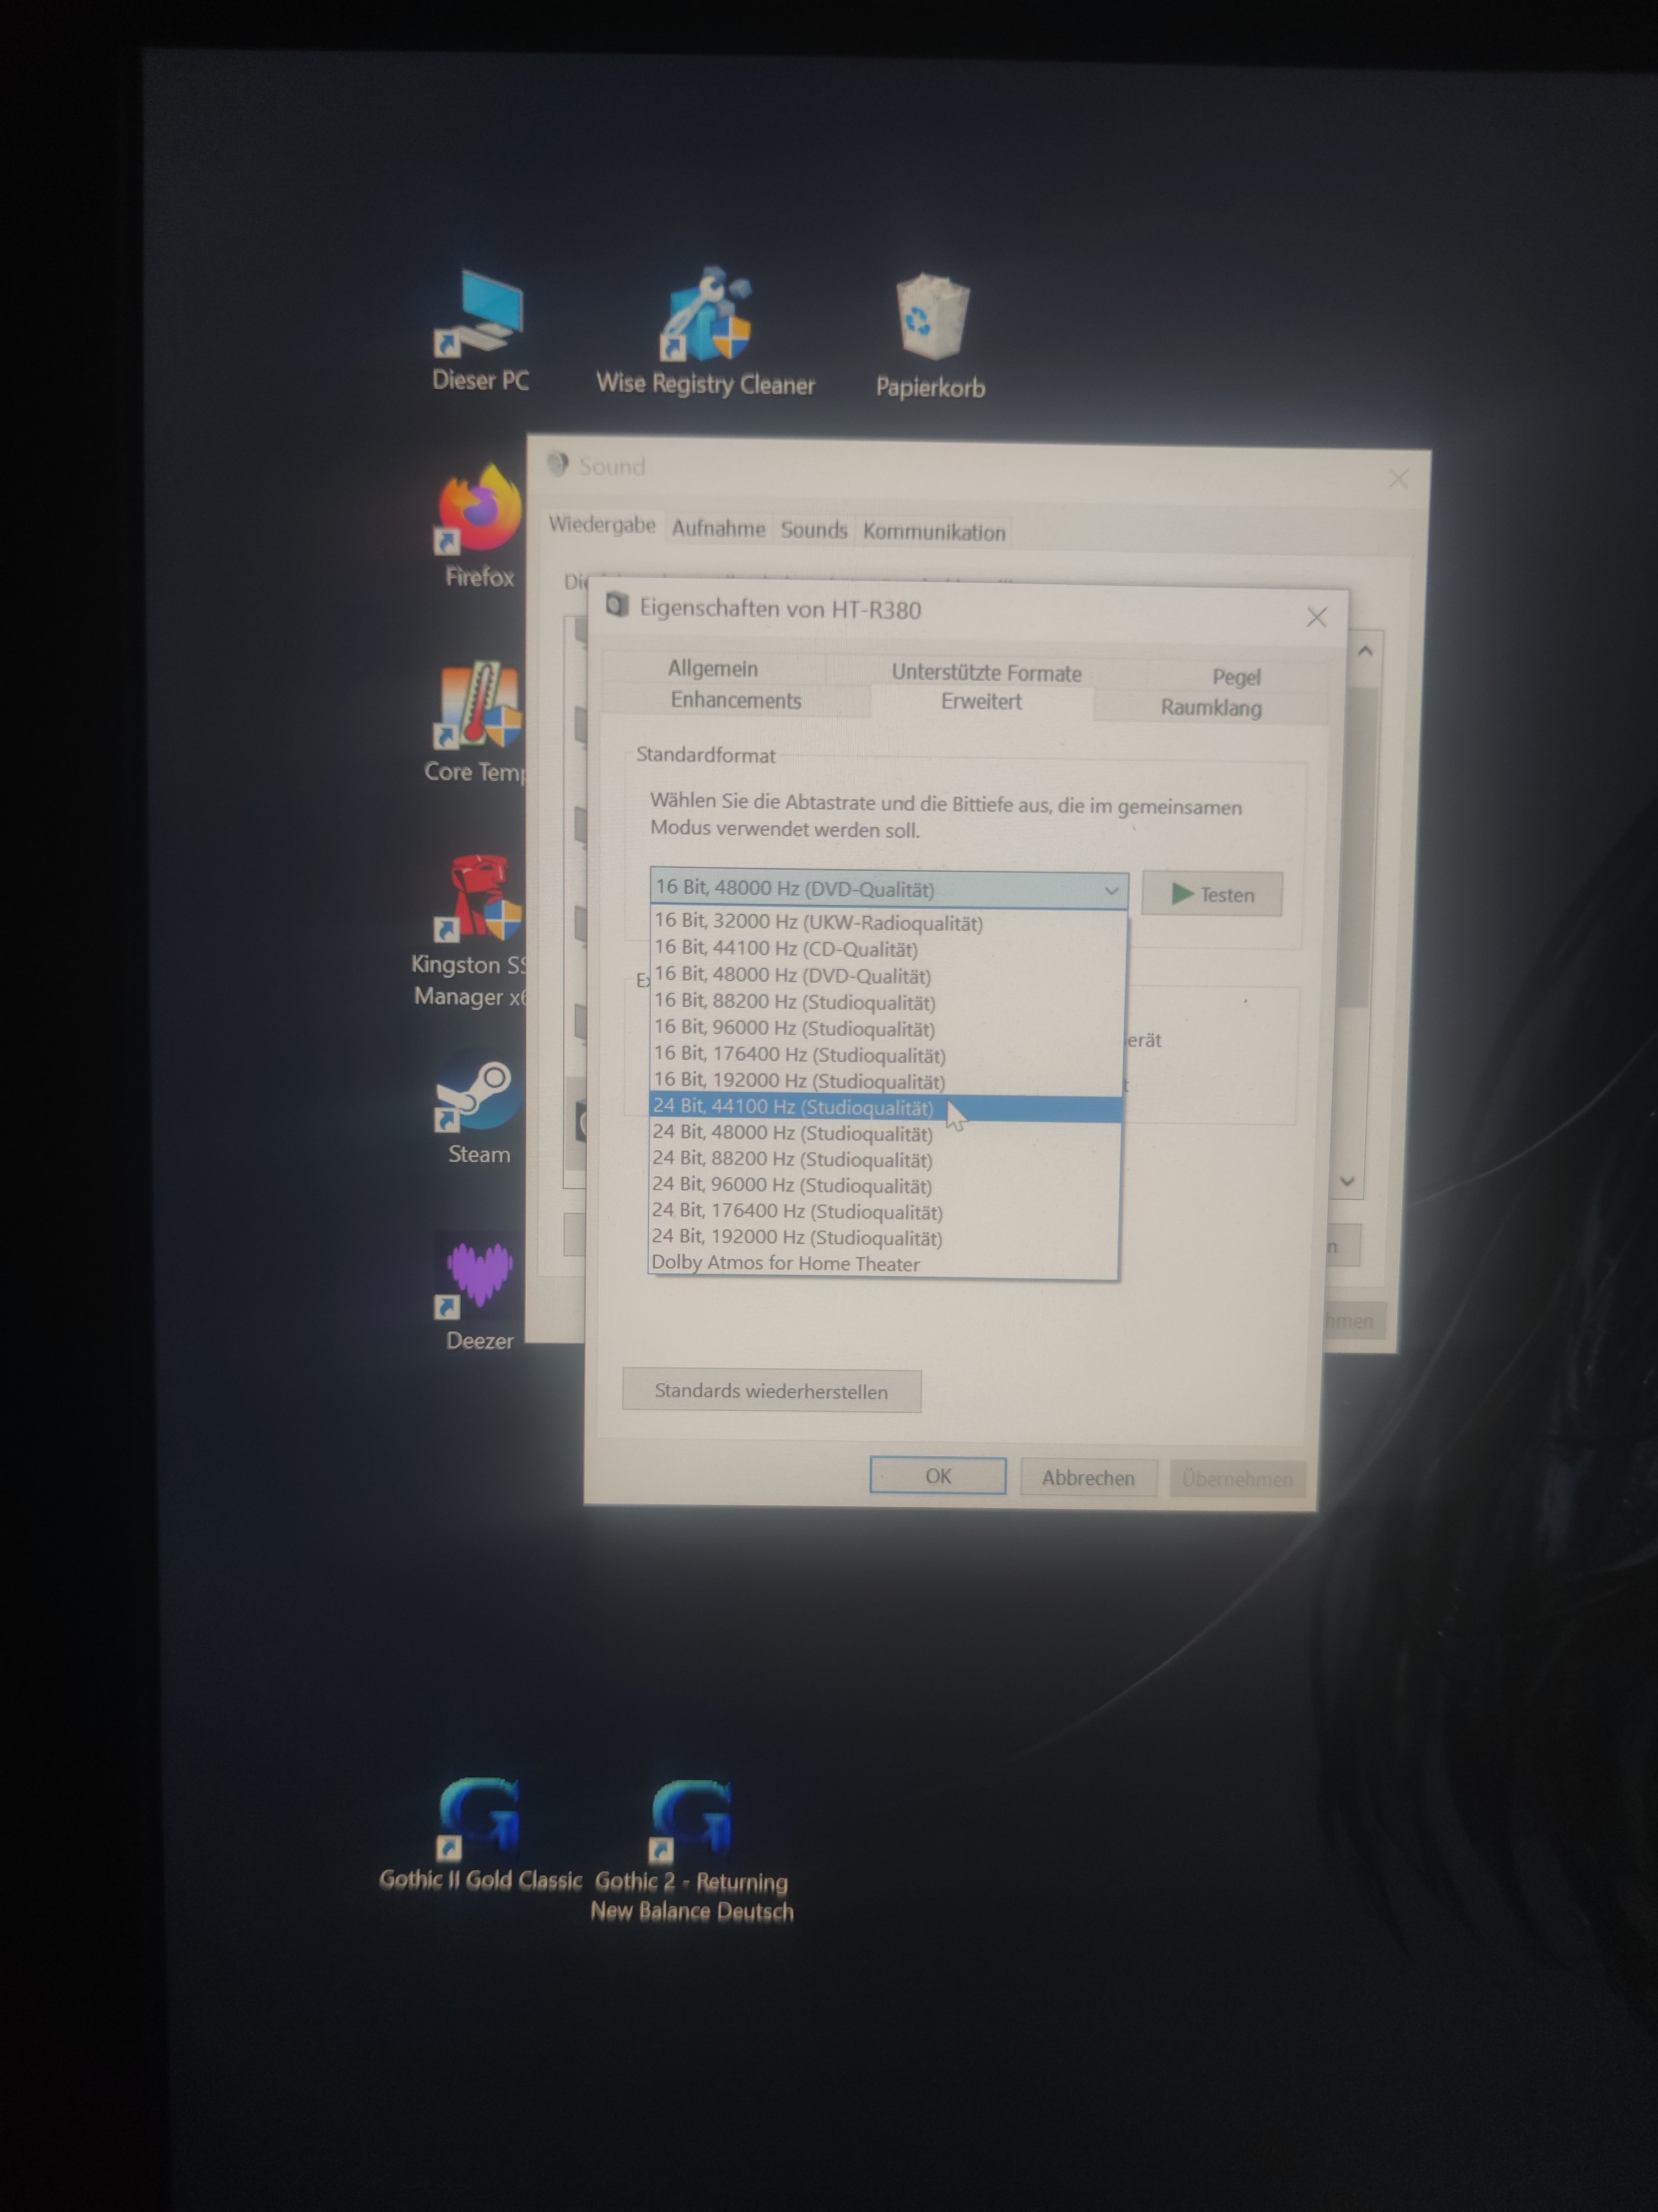
Task: Switch to the Unterstützte Formate tab
Action: (x=986, y=673)
